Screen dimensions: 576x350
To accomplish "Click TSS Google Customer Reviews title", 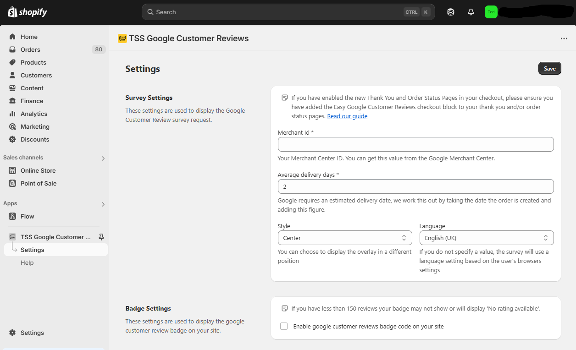I will point(189,38).
